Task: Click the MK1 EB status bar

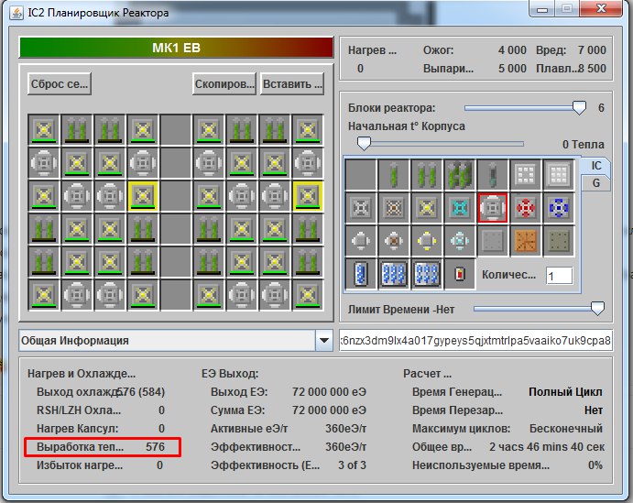Action: (176, 48)
